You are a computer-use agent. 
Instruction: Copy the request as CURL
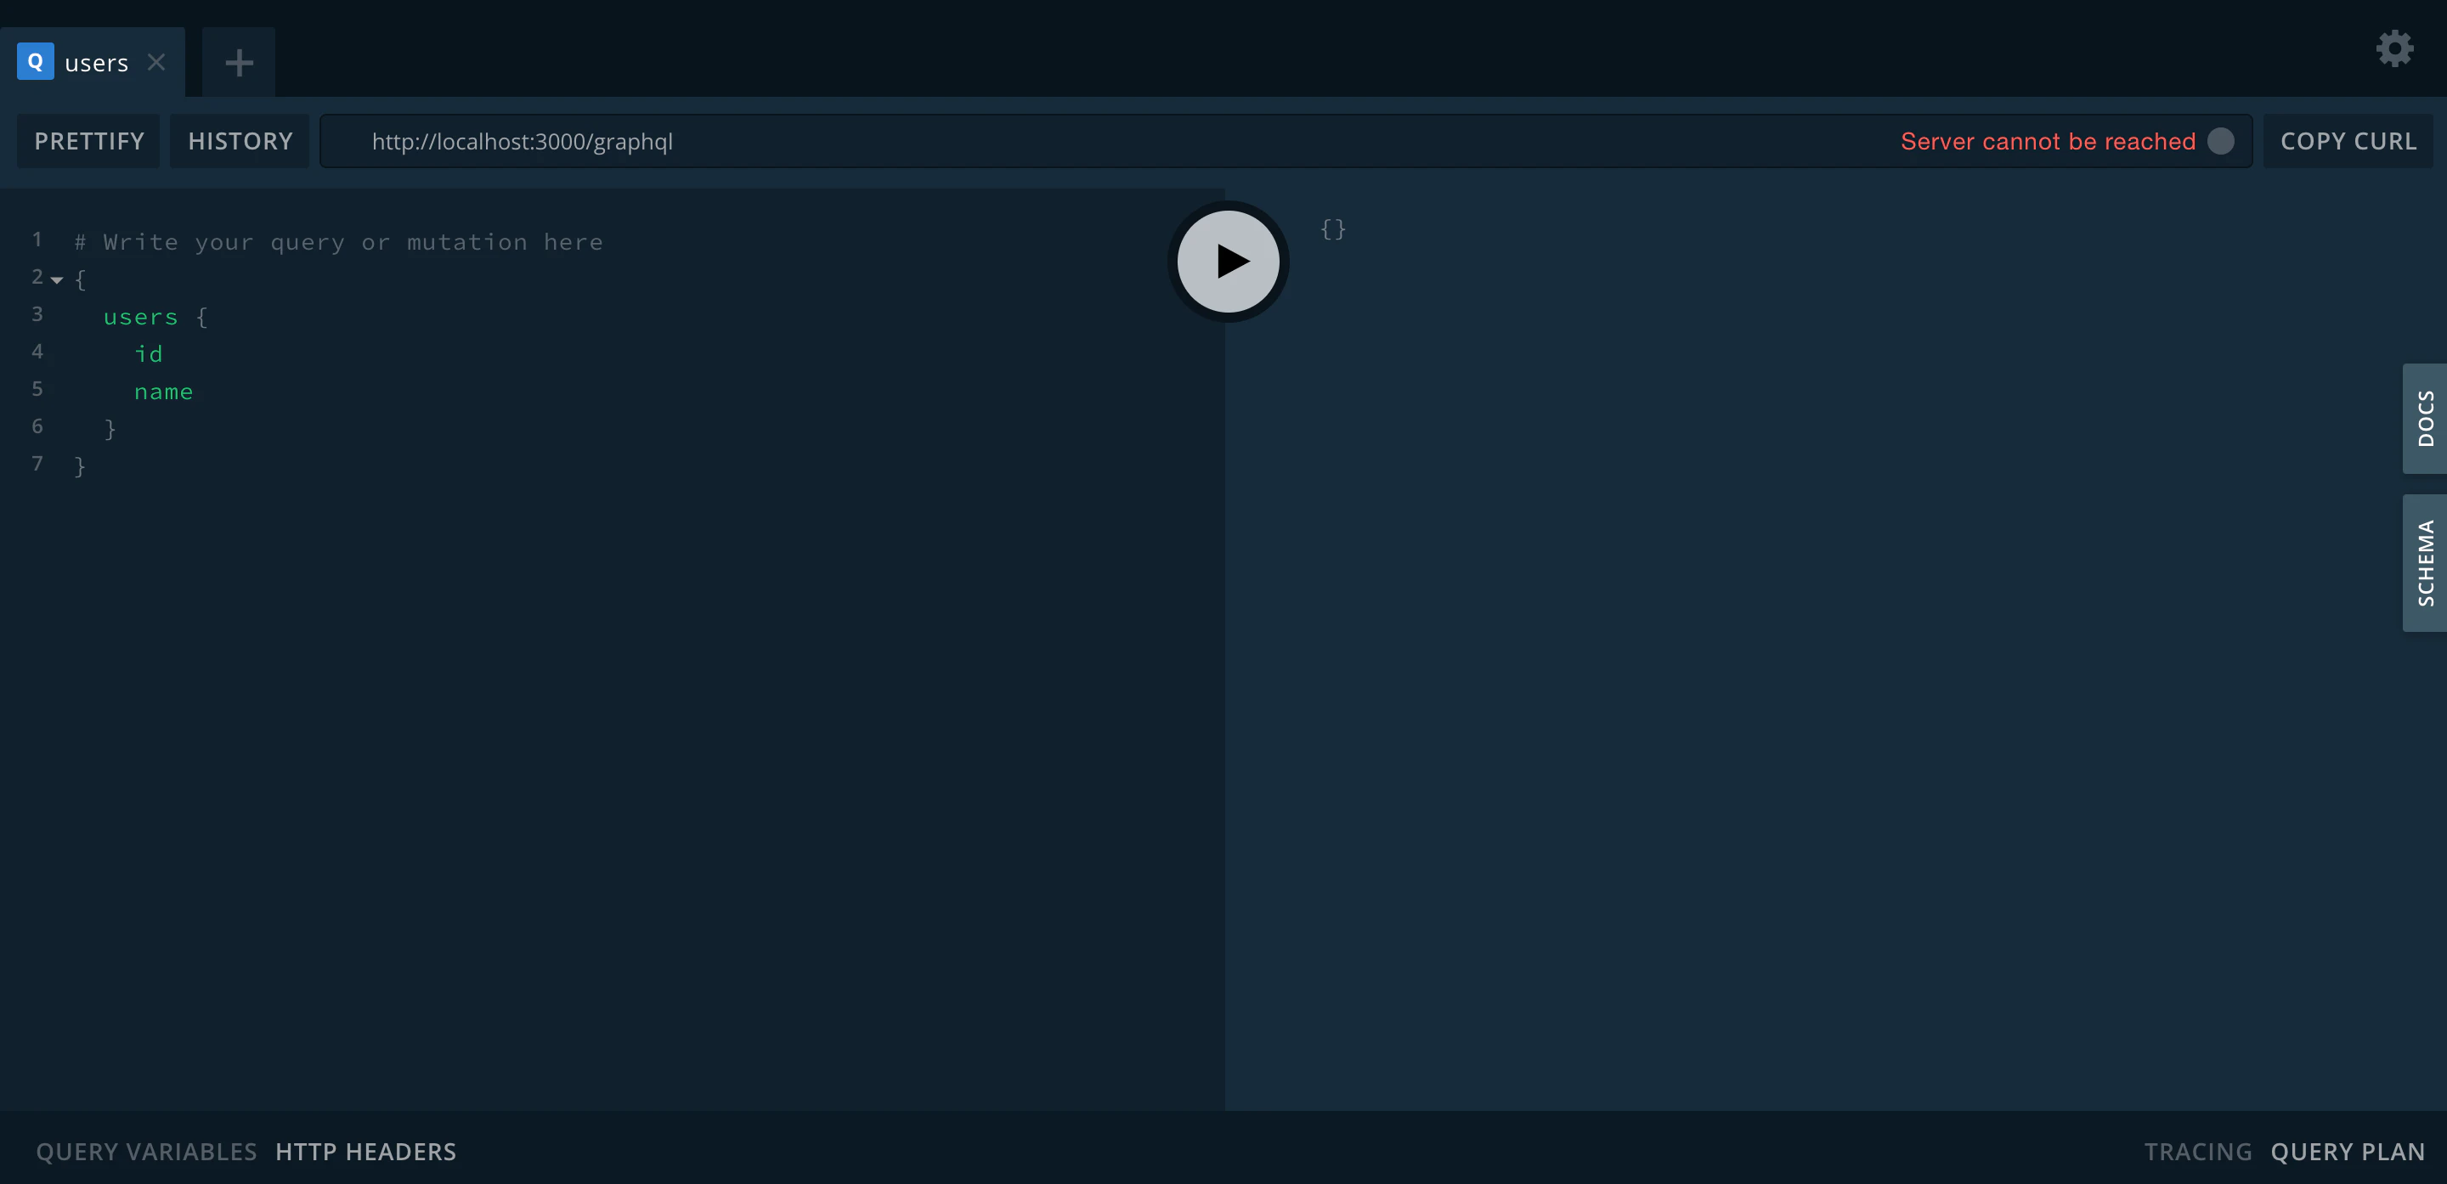tap(2348, 142)
